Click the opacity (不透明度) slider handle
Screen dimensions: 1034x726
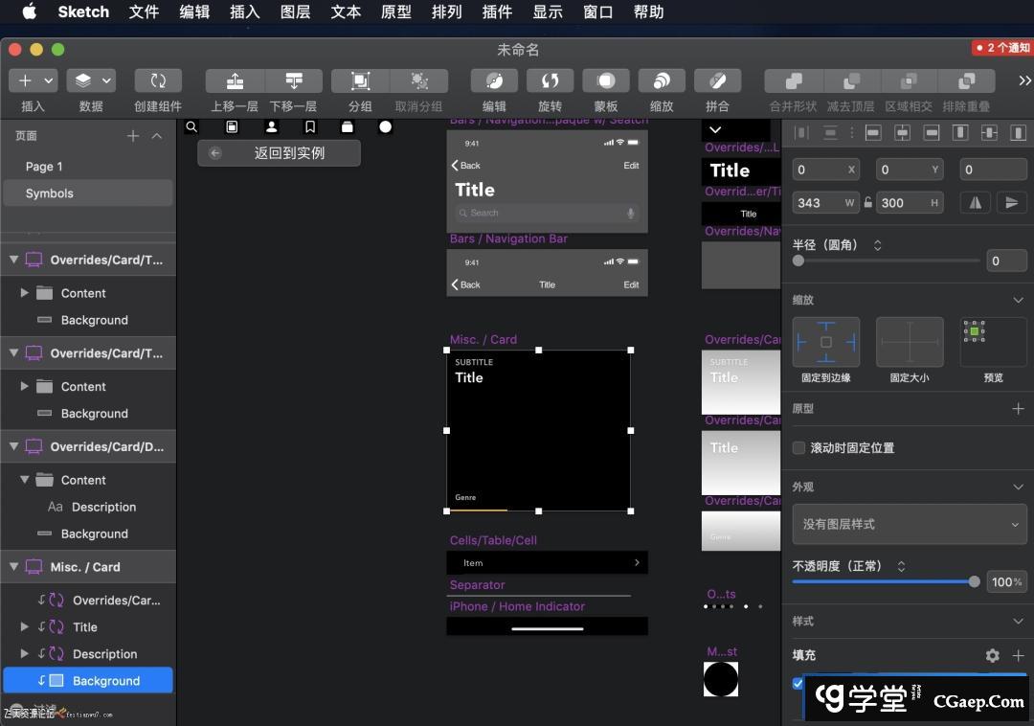coord(974,581)
